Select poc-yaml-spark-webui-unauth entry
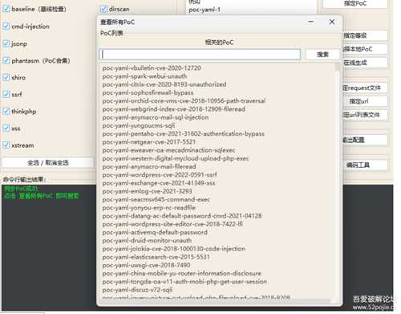401x314 pixels. click(x=144, y=76)
